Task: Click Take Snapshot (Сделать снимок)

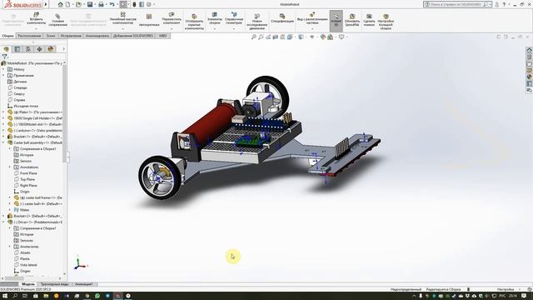Action: 369,20
